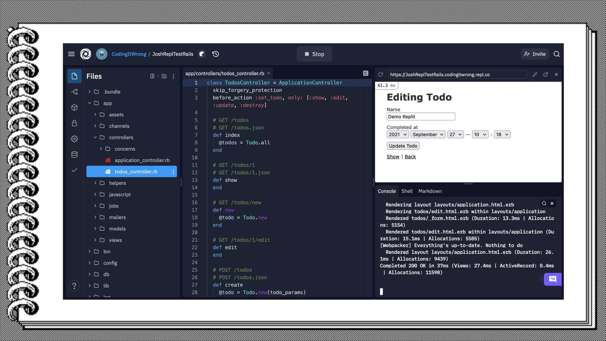The image size is (606, 341).
Task: Open the Packages cube sidebar icon
Action: coord(74,107)
